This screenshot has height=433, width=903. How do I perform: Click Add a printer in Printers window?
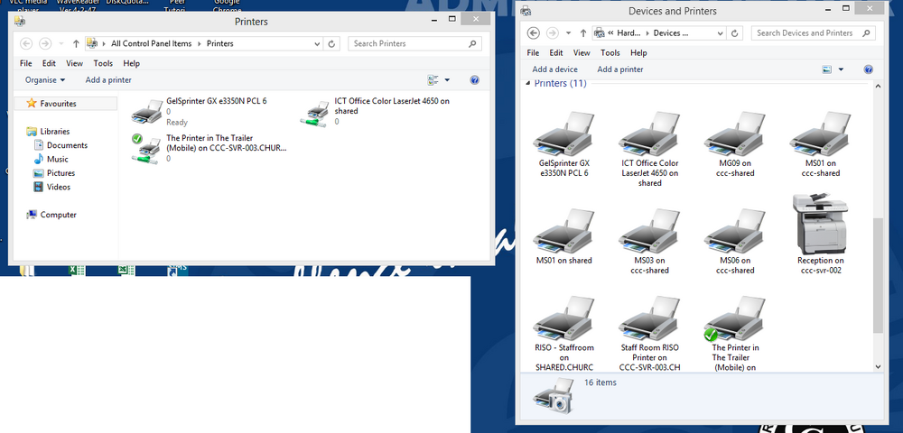[108, 80]
